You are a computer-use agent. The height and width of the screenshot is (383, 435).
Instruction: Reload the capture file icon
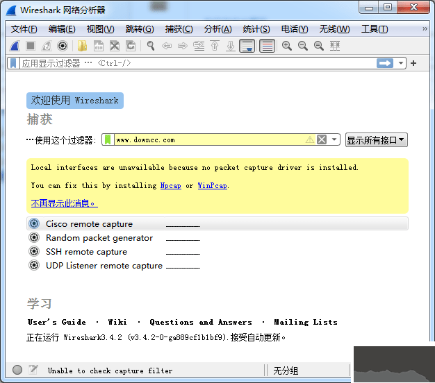point(131,46)
